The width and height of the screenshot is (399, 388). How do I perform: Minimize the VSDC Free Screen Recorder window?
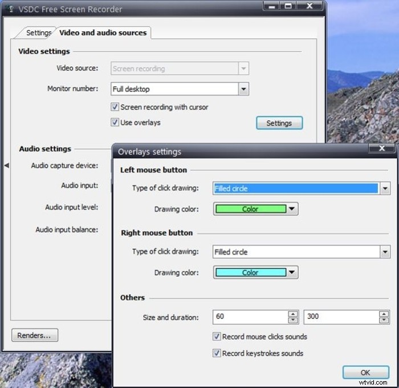(x=271, y=6)
